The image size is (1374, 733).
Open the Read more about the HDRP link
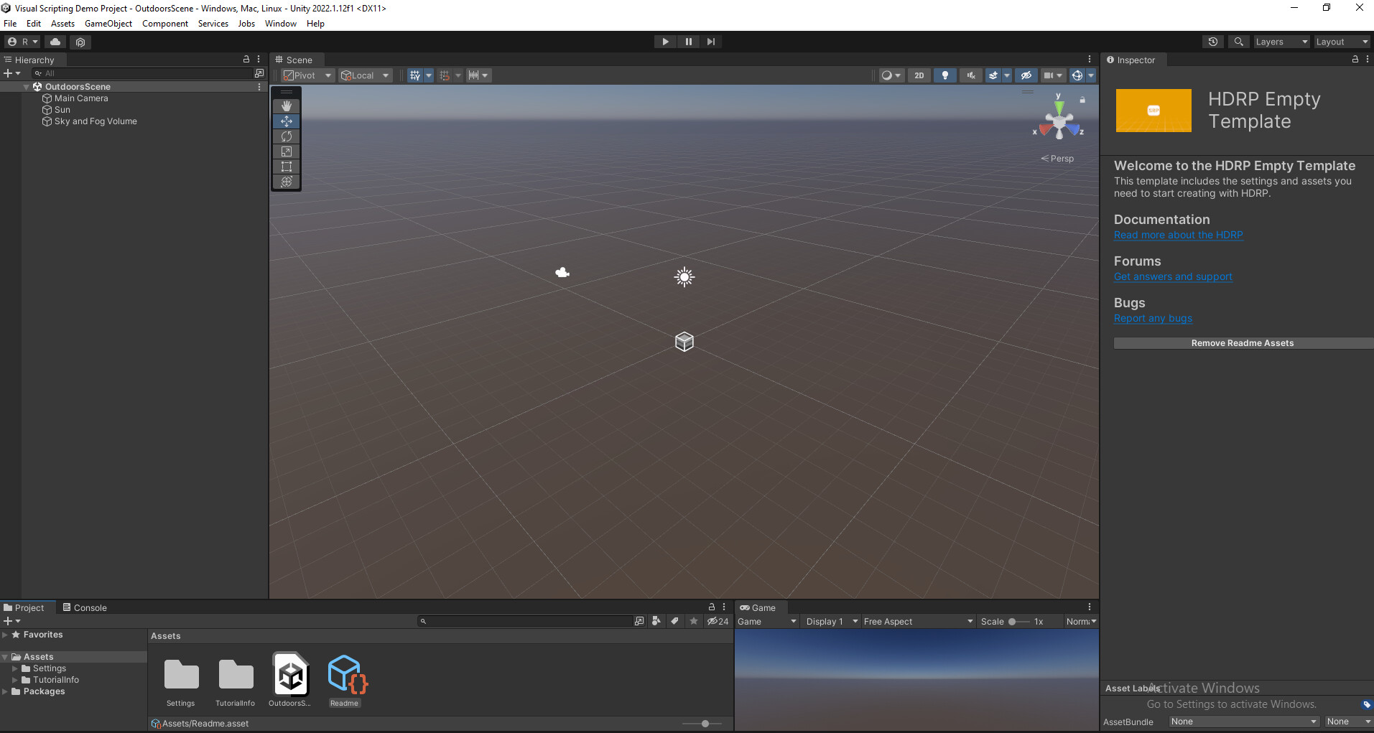point(1179,235)
